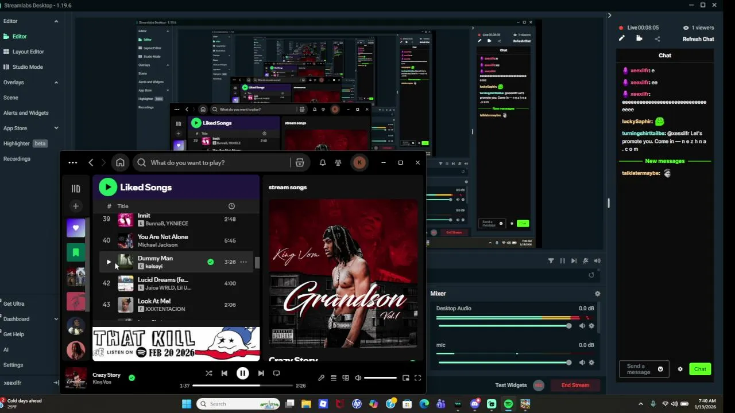
Task: Open Connect to a device icon
Action: tap(346, 378)
